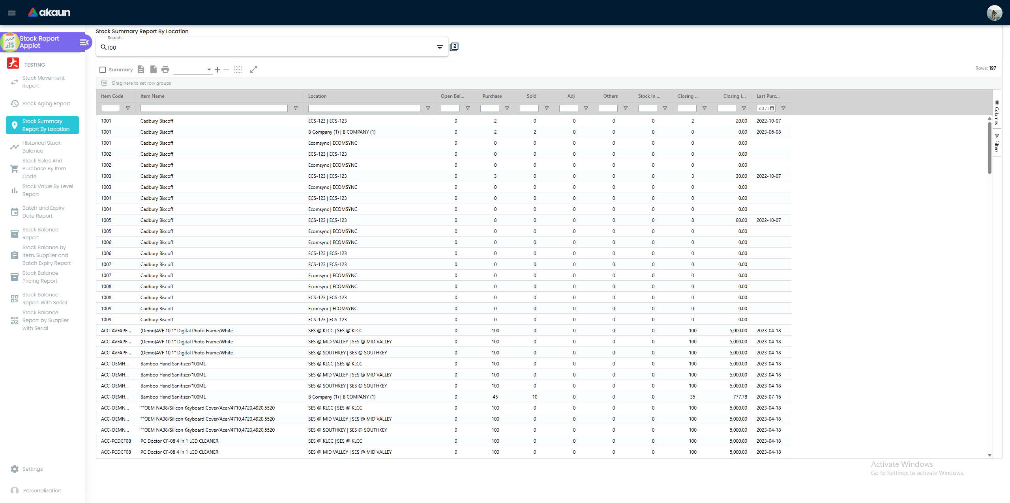
Task: Click the user profile avatar
Action: 995,13
